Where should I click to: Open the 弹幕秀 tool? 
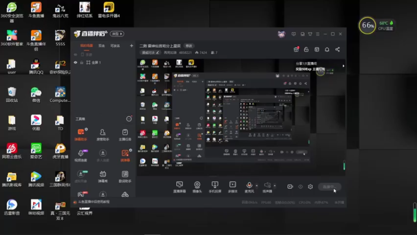(x=103, y=177)
